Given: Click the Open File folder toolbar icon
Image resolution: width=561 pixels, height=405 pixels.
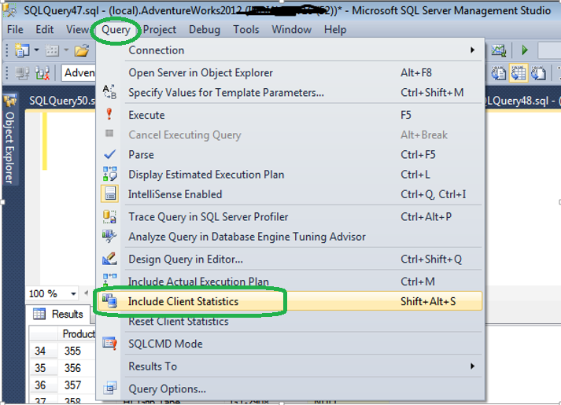Looking at the screenshot, I should pos(81,50).
